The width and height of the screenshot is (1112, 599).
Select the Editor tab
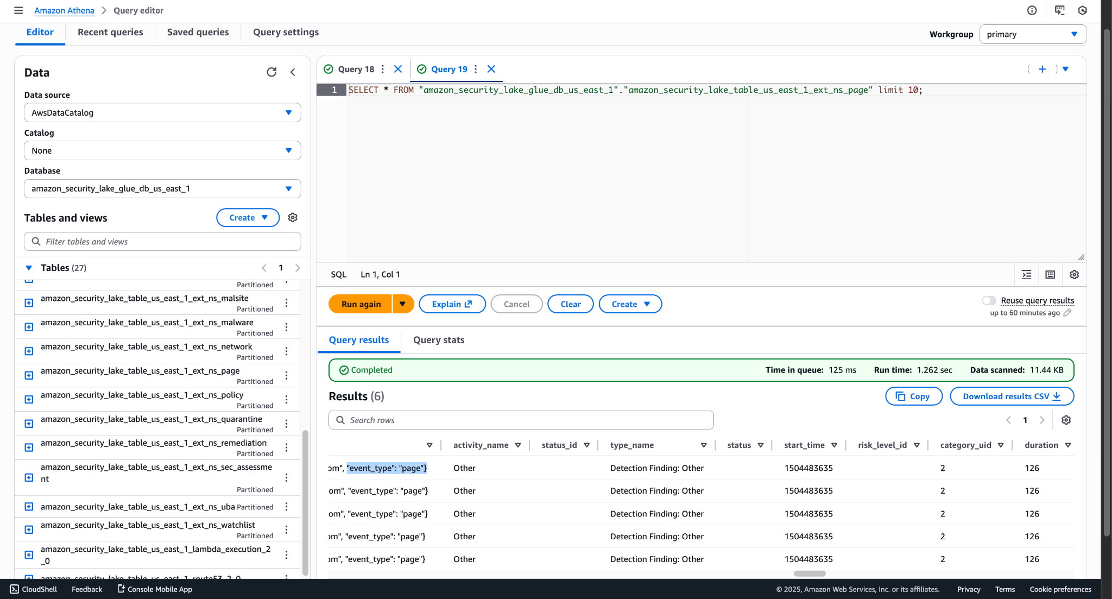click(40, 32)
